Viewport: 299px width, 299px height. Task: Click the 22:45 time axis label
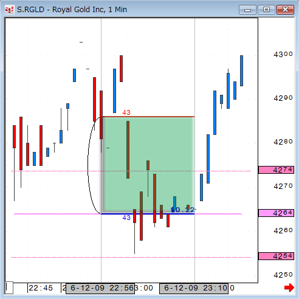pos(41,288)
